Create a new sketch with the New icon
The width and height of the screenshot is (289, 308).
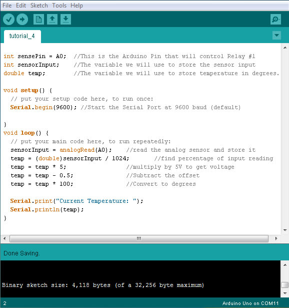pos(38,19)
